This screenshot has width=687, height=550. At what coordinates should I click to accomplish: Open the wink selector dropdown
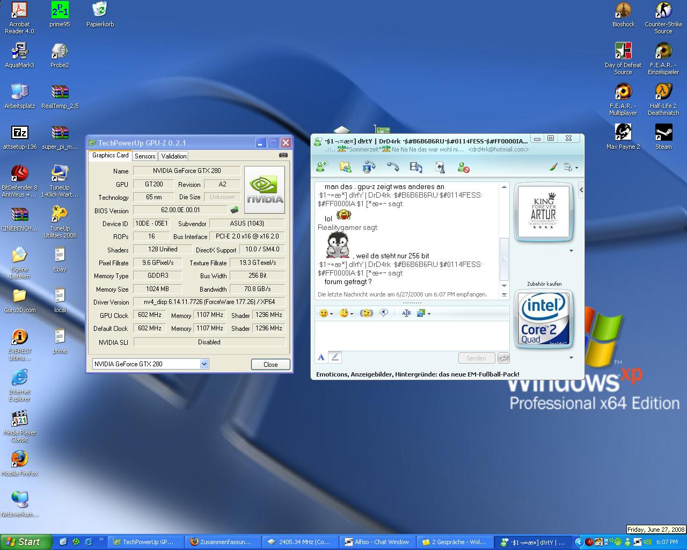(x=346, y=313)
